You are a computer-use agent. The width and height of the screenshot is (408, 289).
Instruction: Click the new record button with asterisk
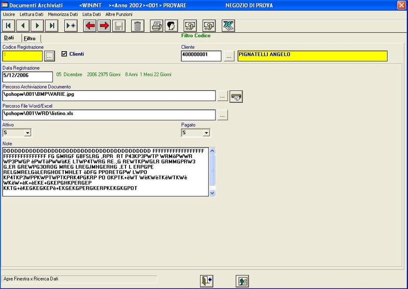pyautogui.click(x=71, y=26)
